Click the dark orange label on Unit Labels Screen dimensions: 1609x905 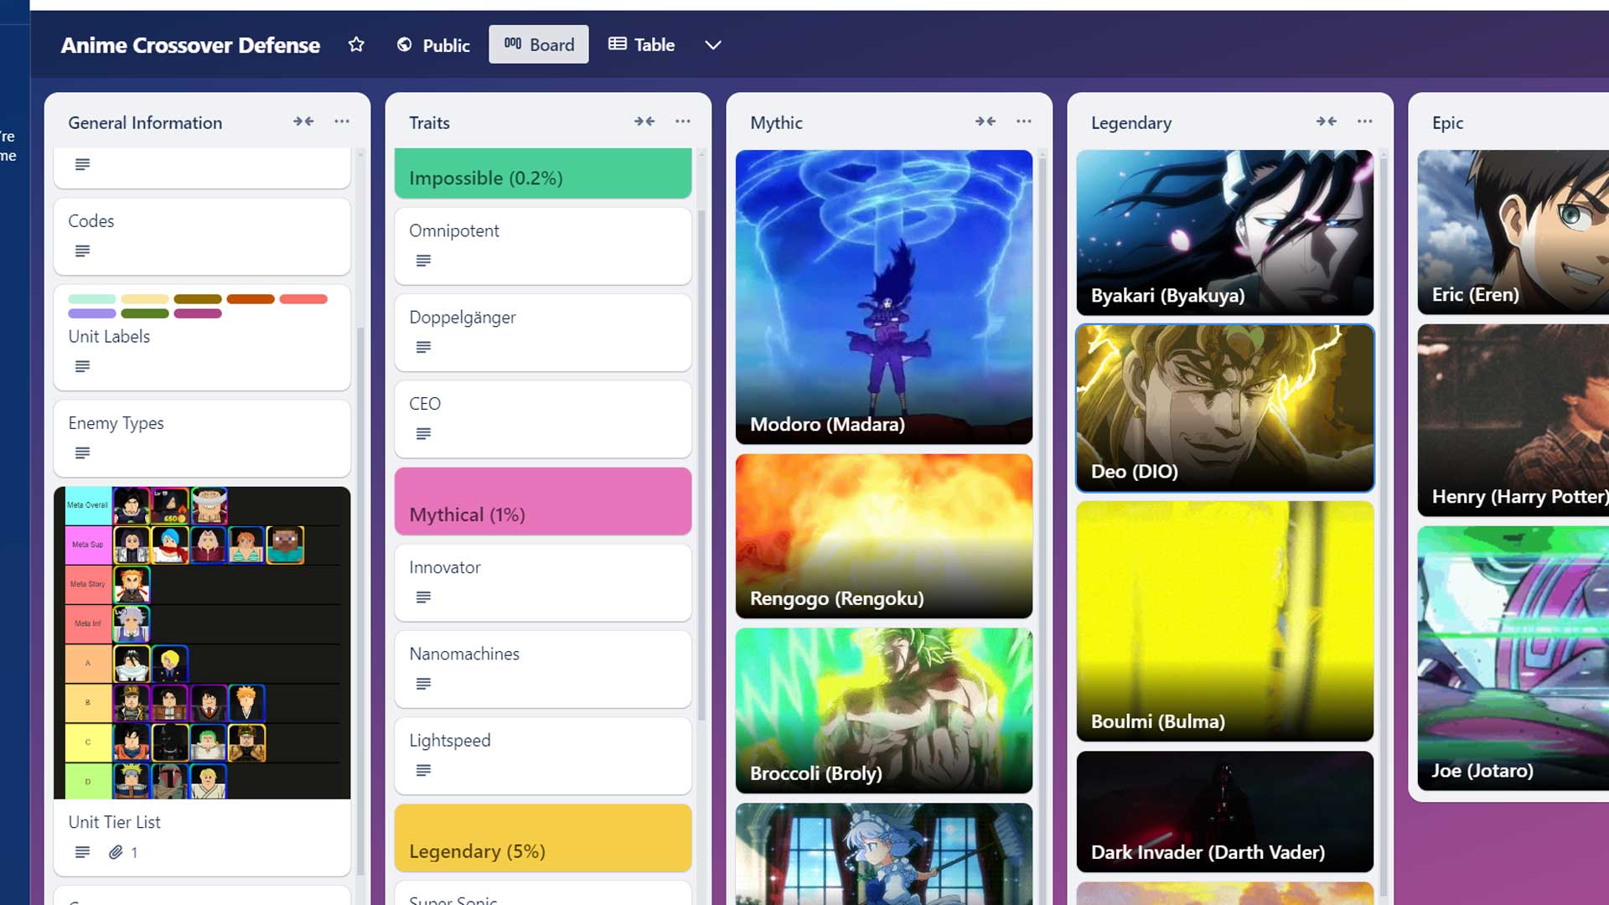coord(251,299)
